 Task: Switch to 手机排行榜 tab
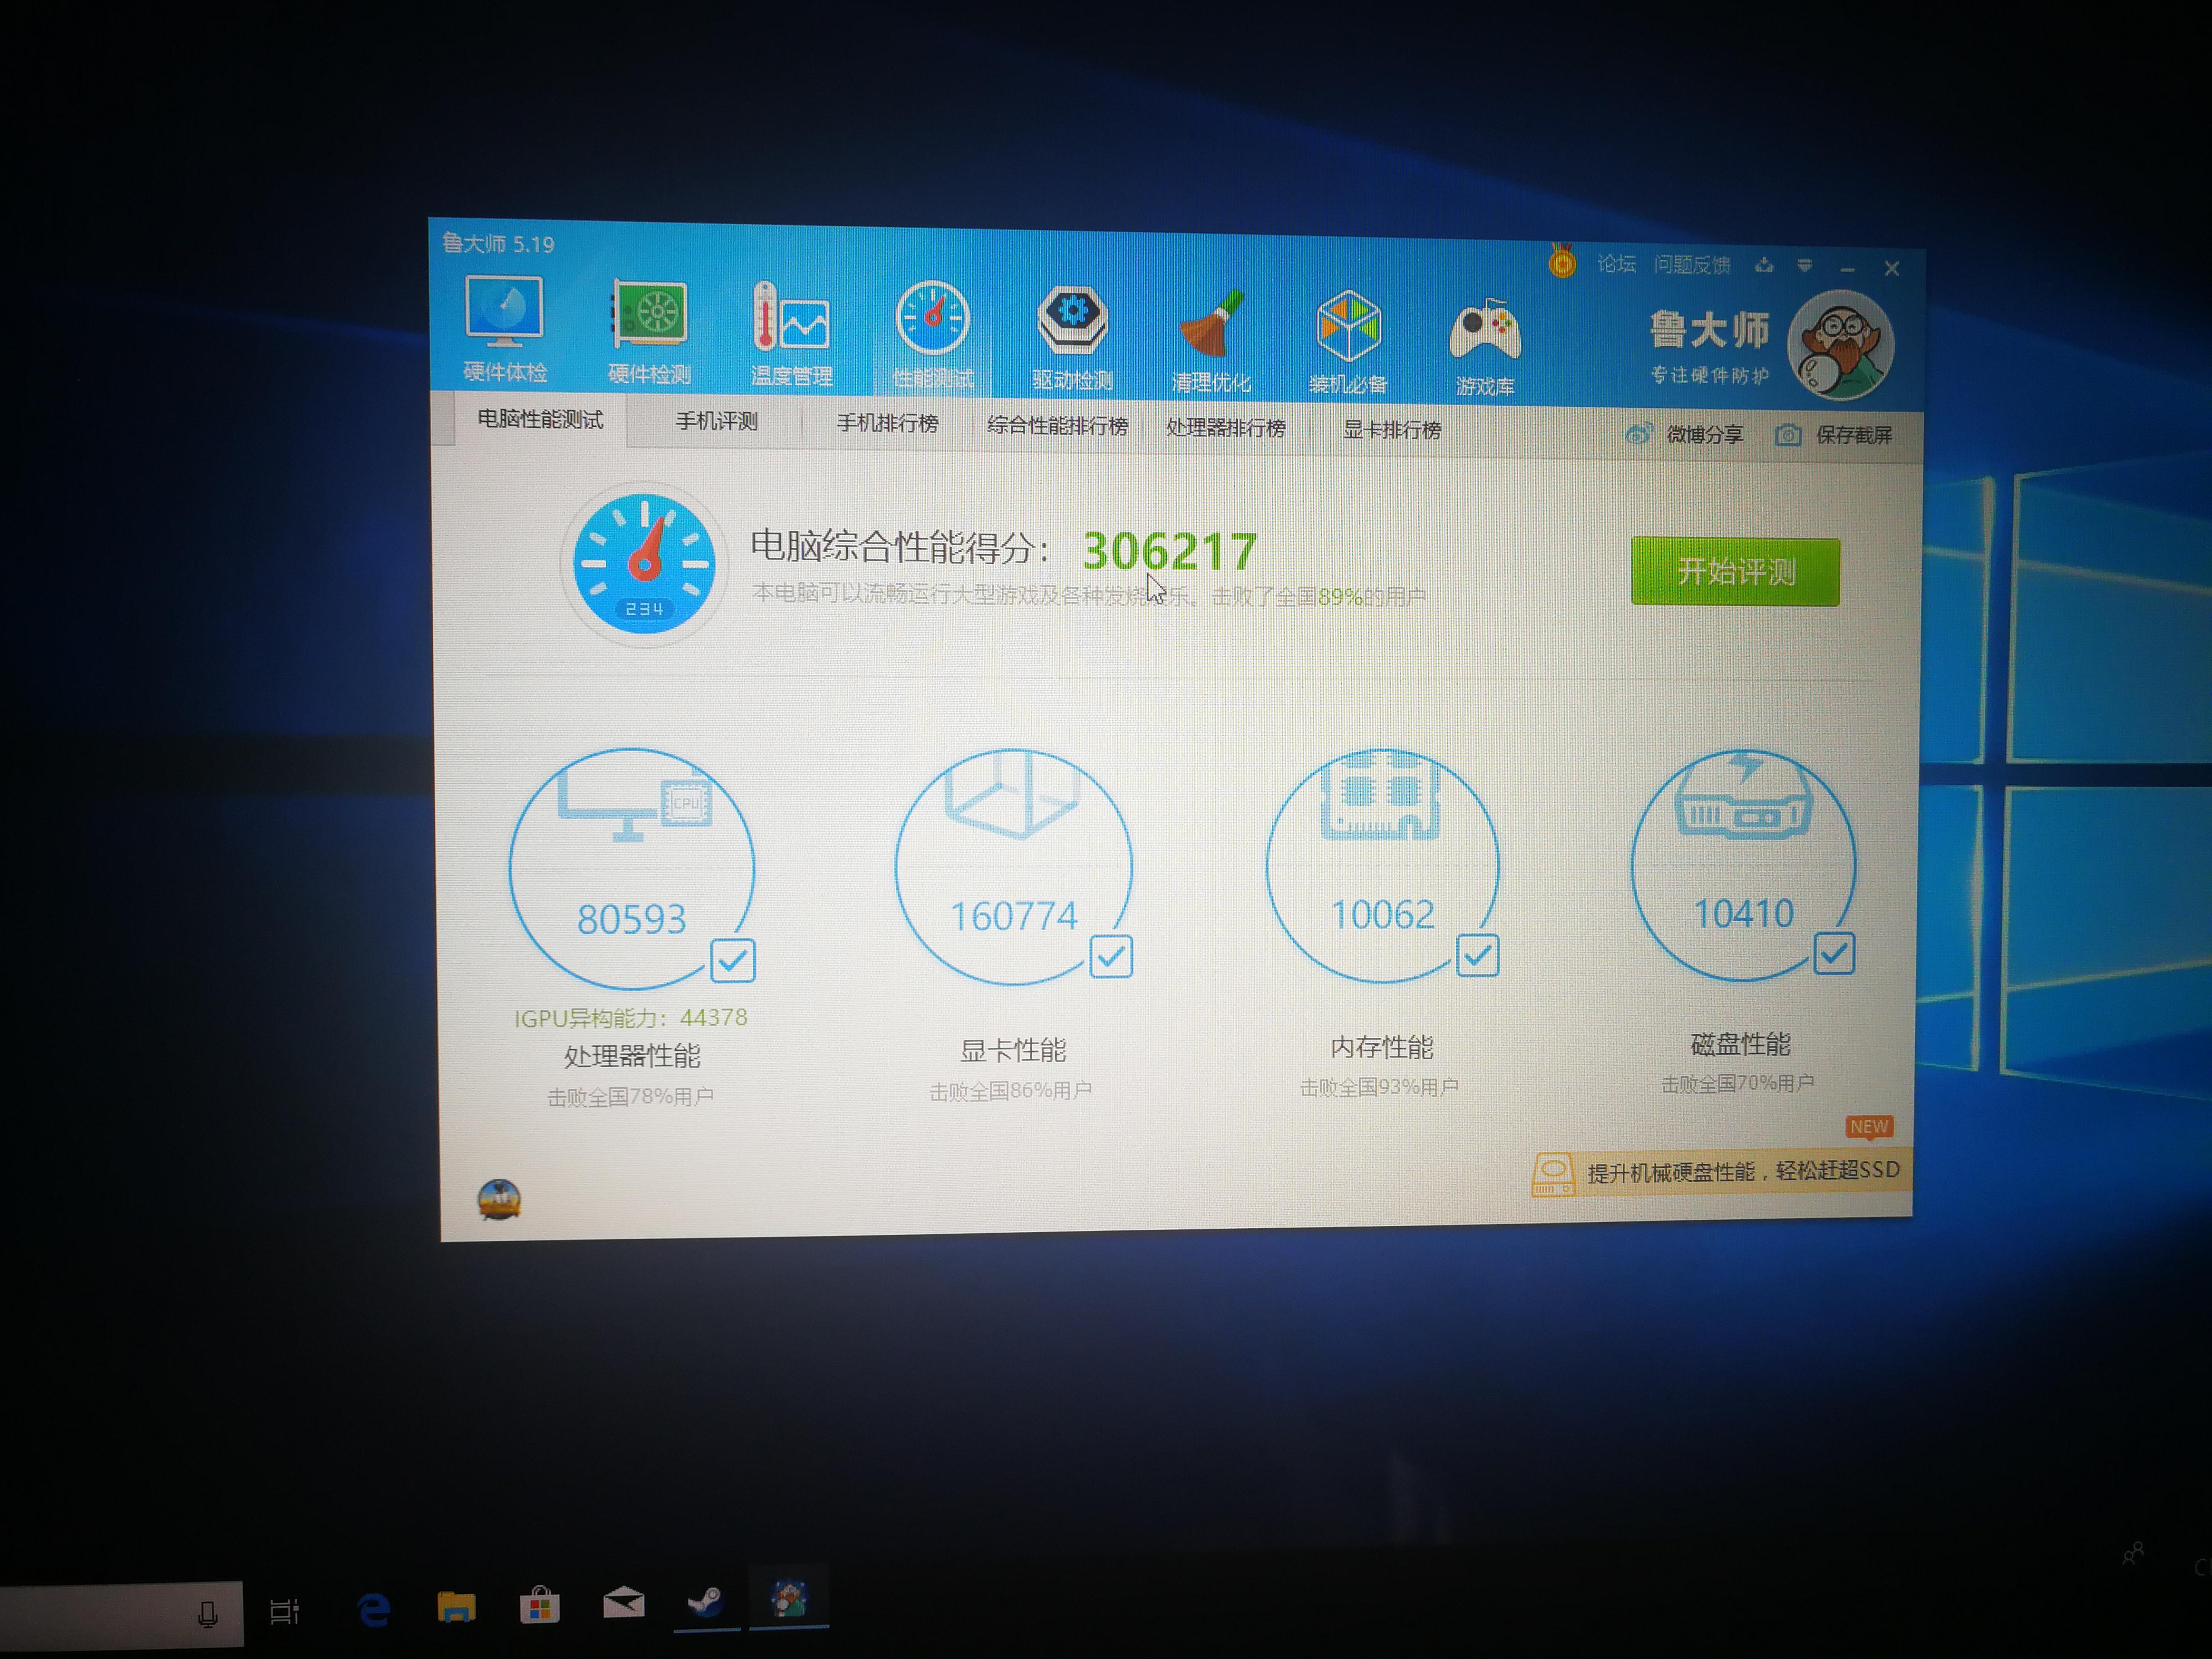887,424
